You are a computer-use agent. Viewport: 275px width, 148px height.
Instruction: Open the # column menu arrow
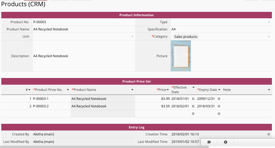[29, 90]
